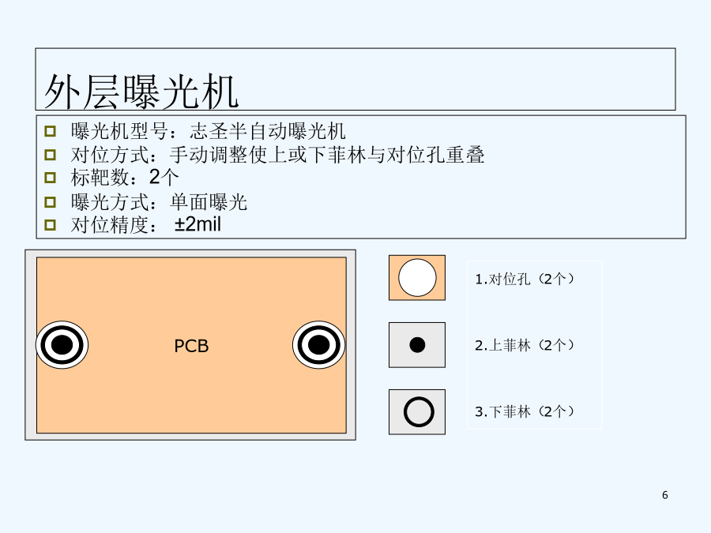Click the 2.上菲林（2个）legend label
The height and width of the screenshot is (533, 711).
pos(525,345)
